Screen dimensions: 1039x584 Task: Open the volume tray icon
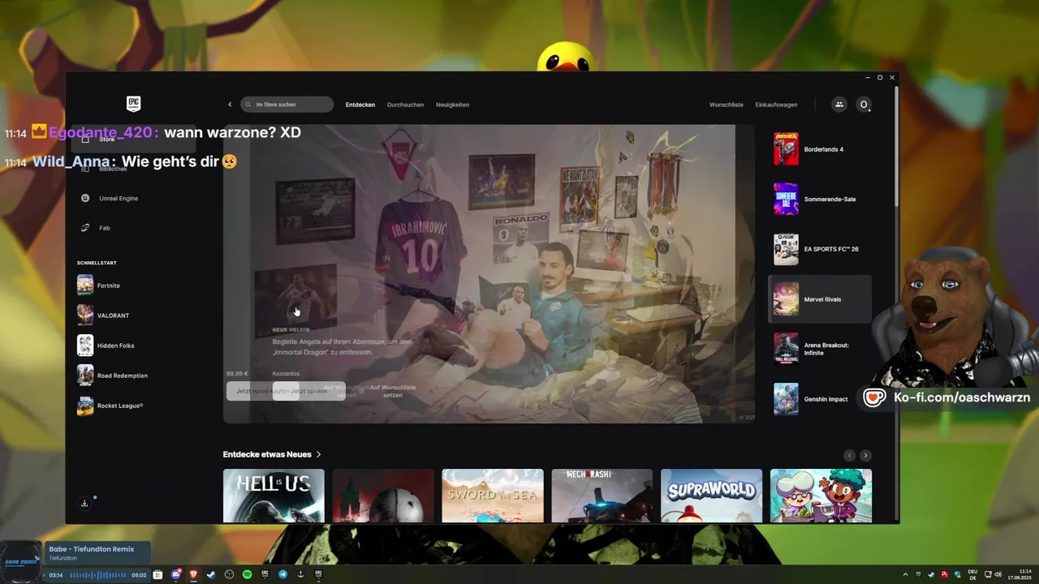click(x=998, y=575)
